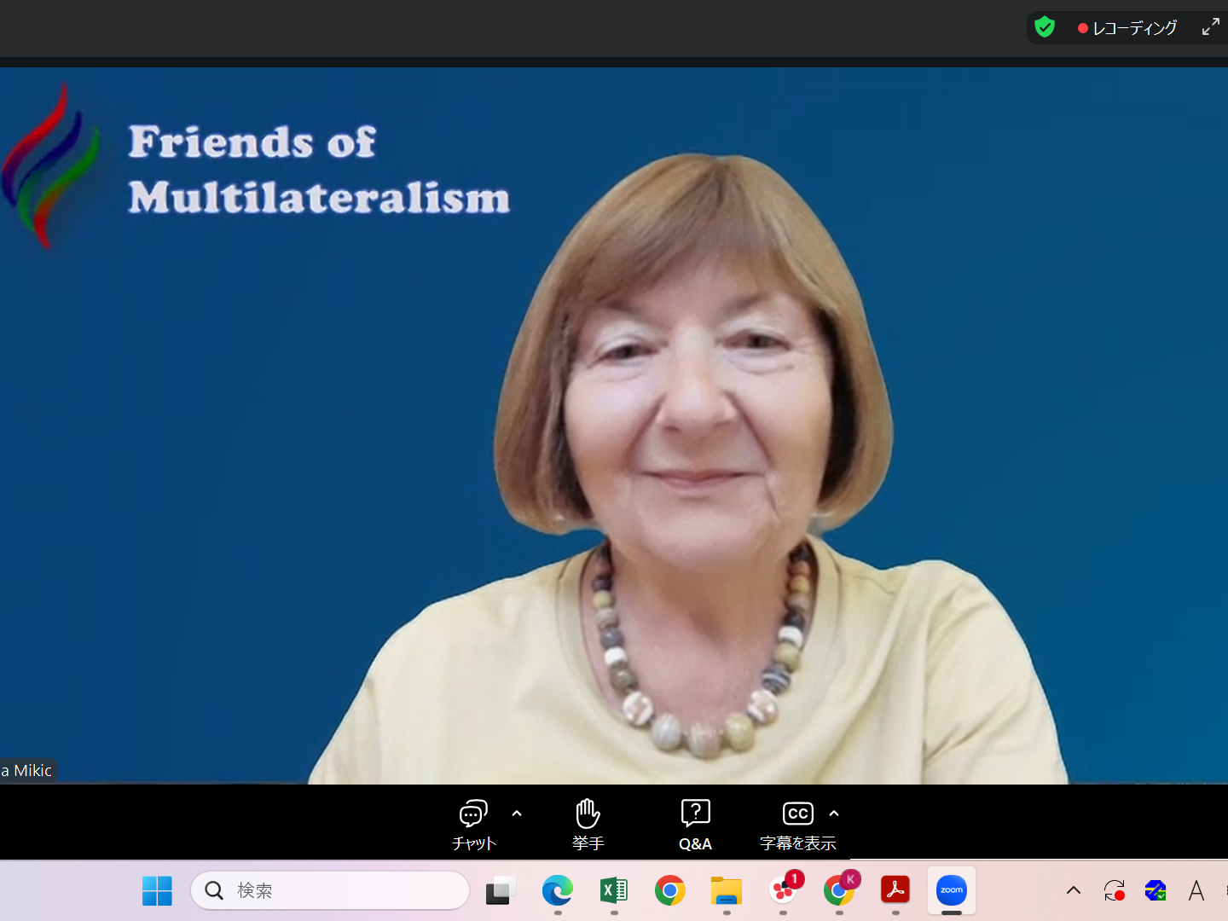
Task: Open the Q&A panel
Action: [695, 824]
